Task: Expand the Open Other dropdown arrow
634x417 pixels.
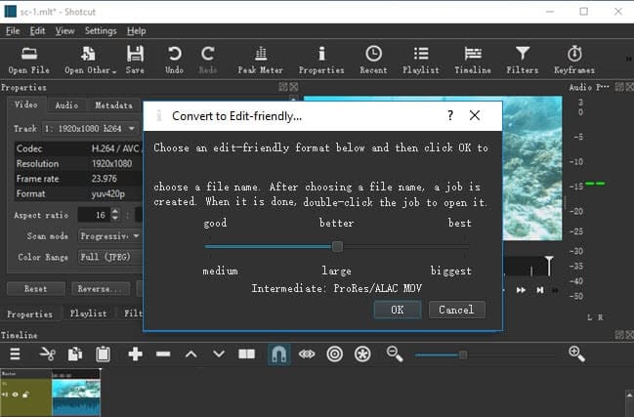Action: click(114, 71)
